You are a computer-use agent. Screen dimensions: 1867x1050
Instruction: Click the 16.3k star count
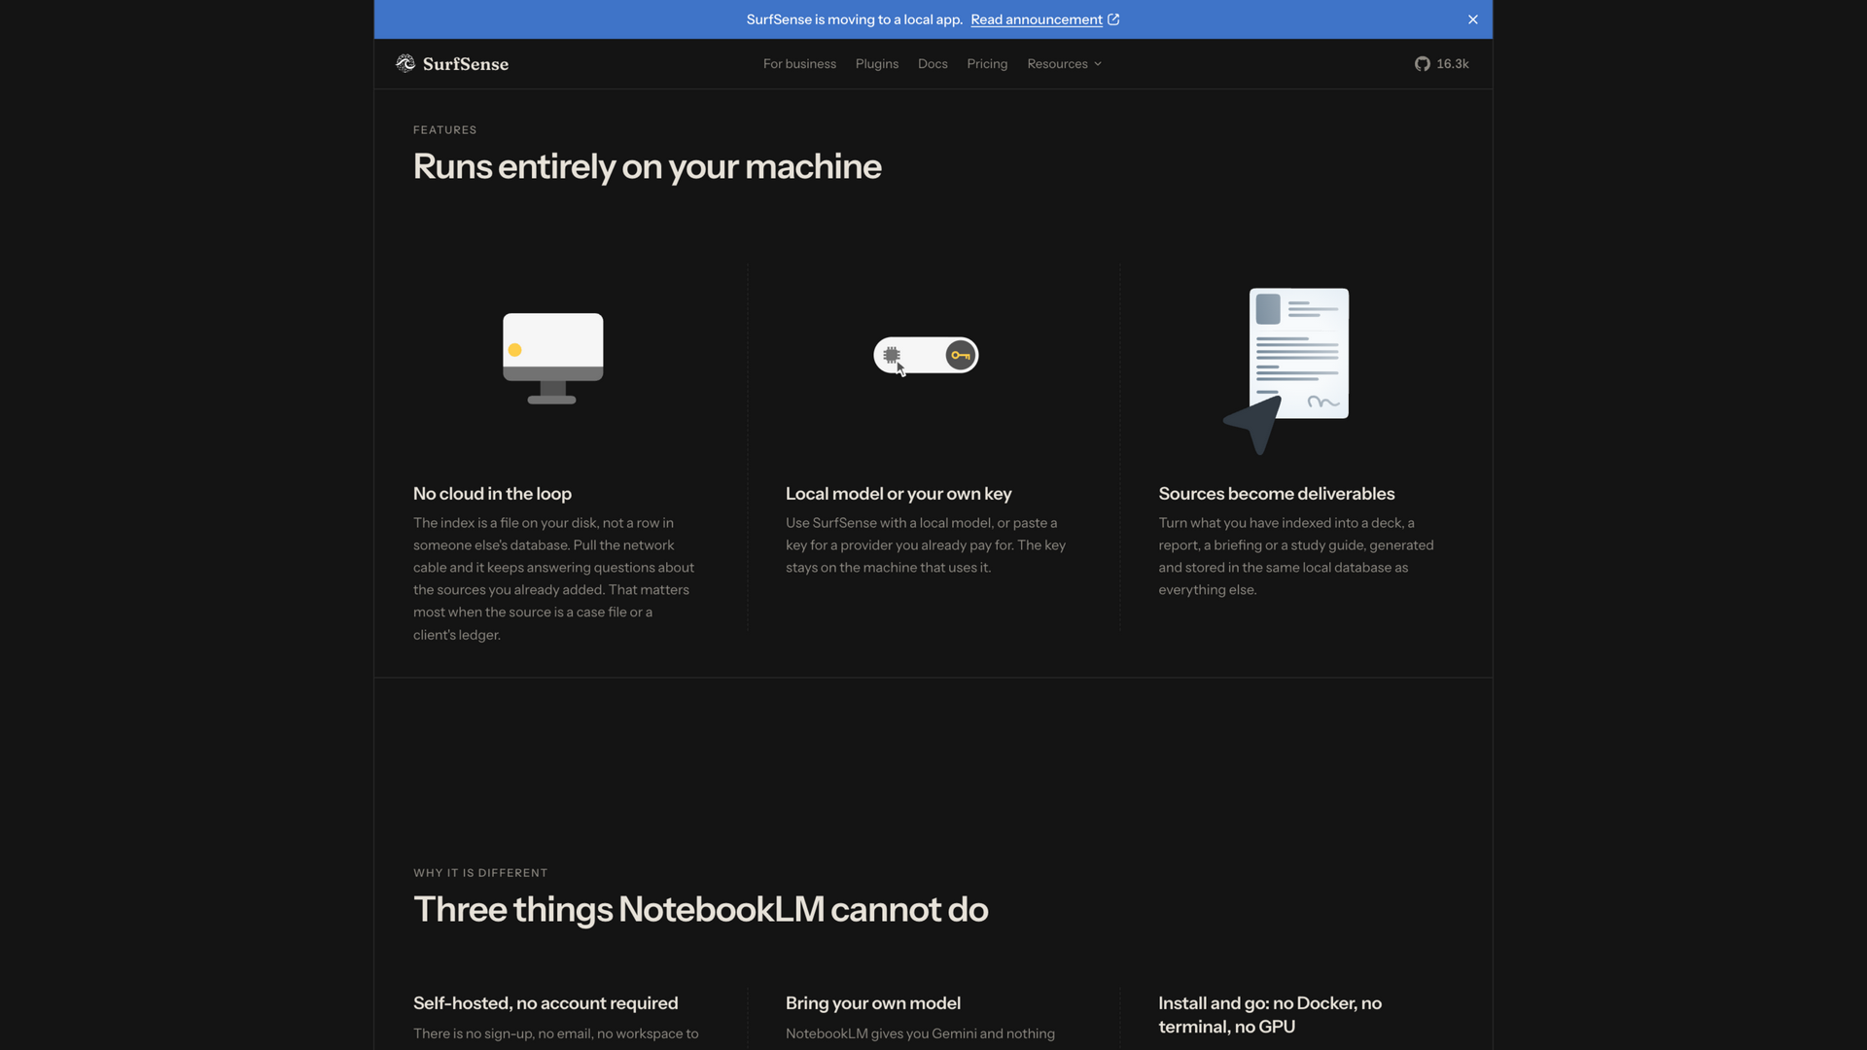(x=1452, y=64)
